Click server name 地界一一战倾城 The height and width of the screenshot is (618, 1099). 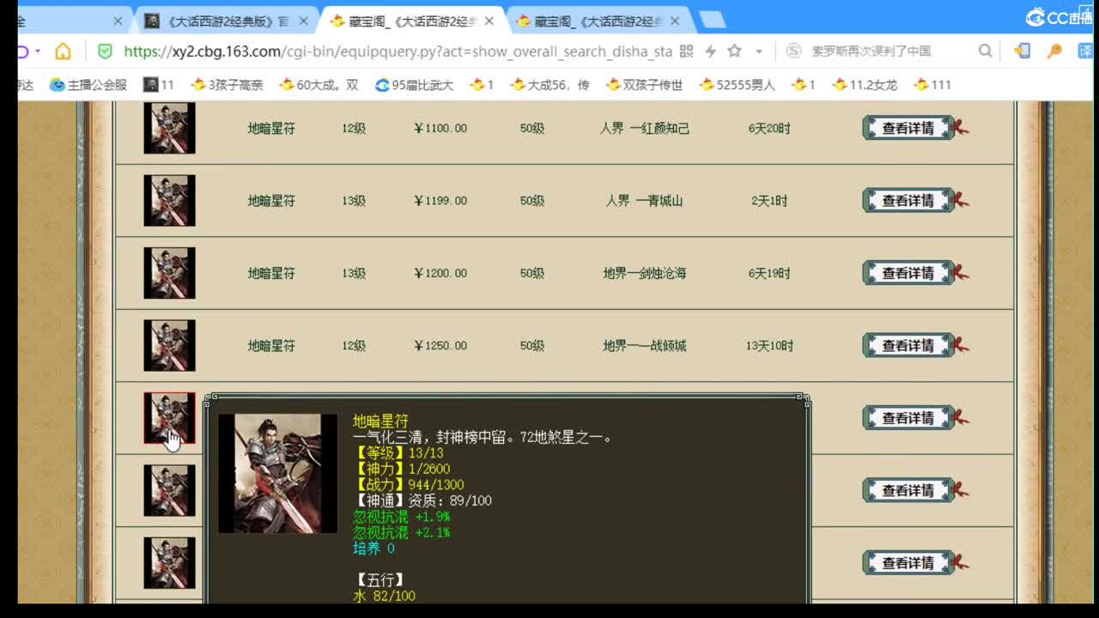(x=645, y=345)
